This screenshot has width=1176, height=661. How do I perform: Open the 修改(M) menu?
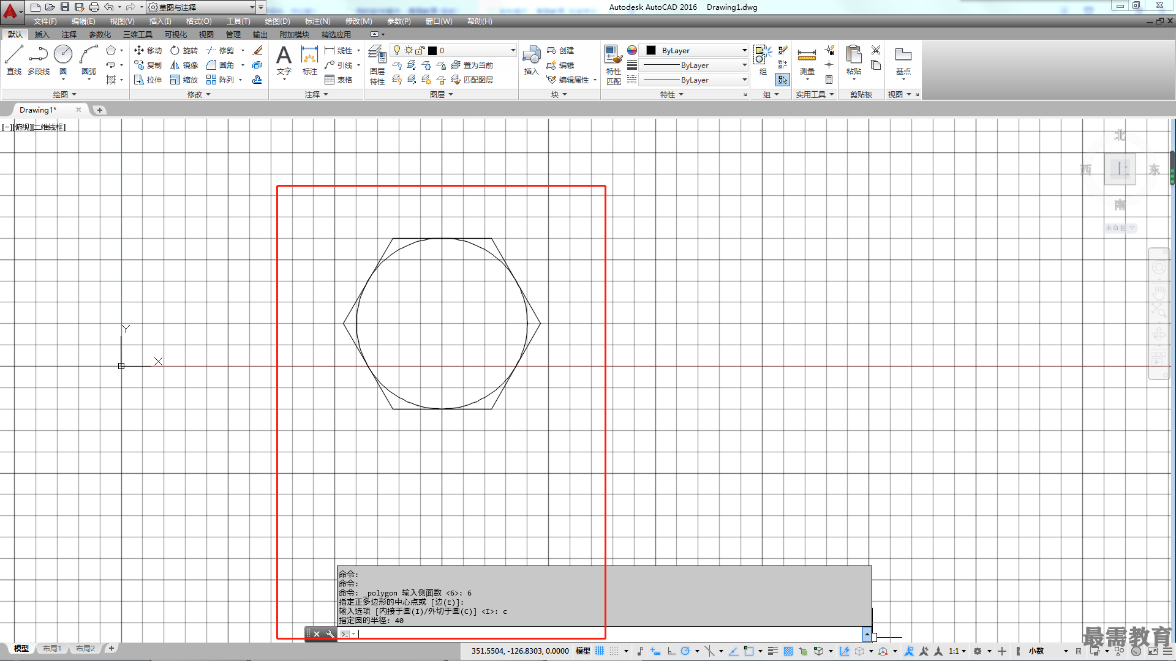(358, 21)
